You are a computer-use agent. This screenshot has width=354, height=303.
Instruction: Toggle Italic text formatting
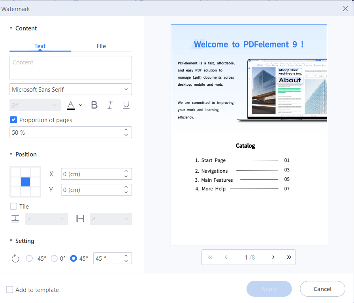click(x=110, y=105)
